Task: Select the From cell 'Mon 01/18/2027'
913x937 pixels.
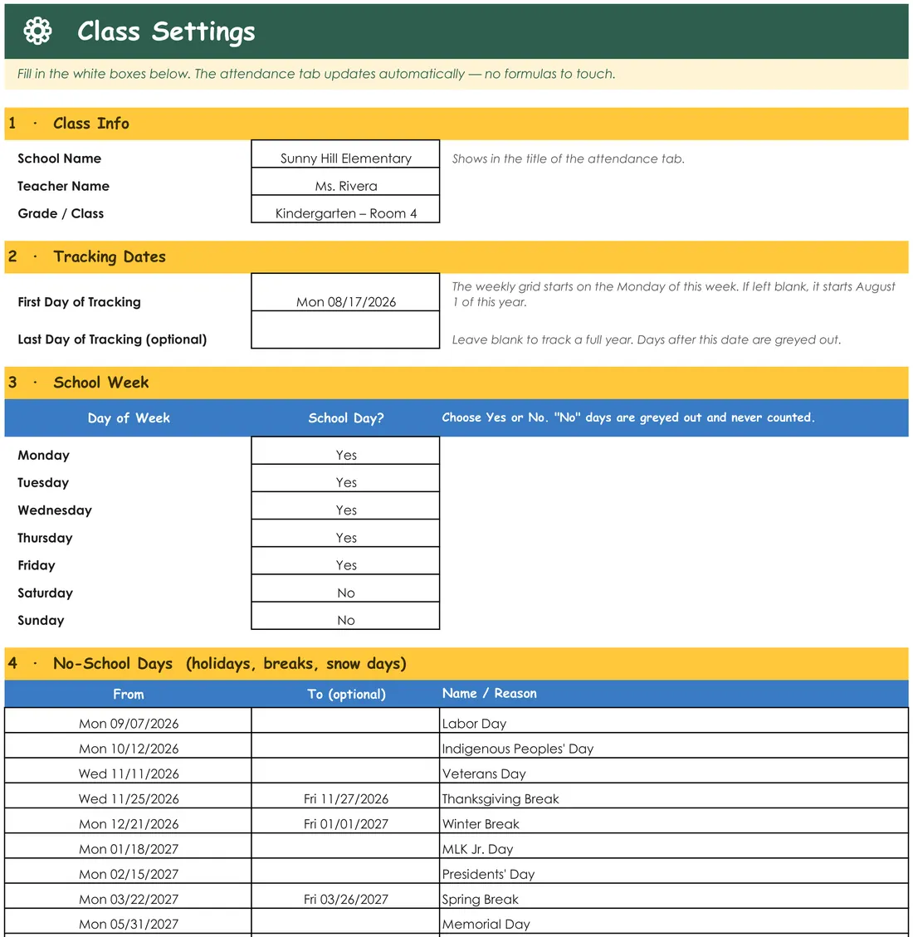Action: pyautogui.click(x=128, y=847)
